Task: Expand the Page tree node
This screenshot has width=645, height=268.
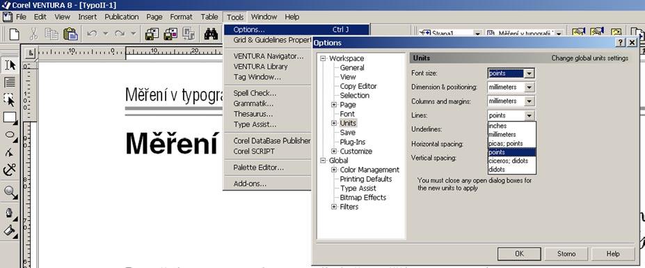Action: [x=335, y=105]
